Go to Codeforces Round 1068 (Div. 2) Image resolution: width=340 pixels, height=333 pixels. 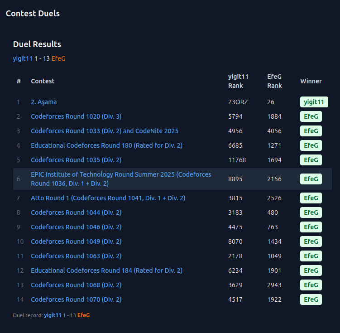coord(76,285)
